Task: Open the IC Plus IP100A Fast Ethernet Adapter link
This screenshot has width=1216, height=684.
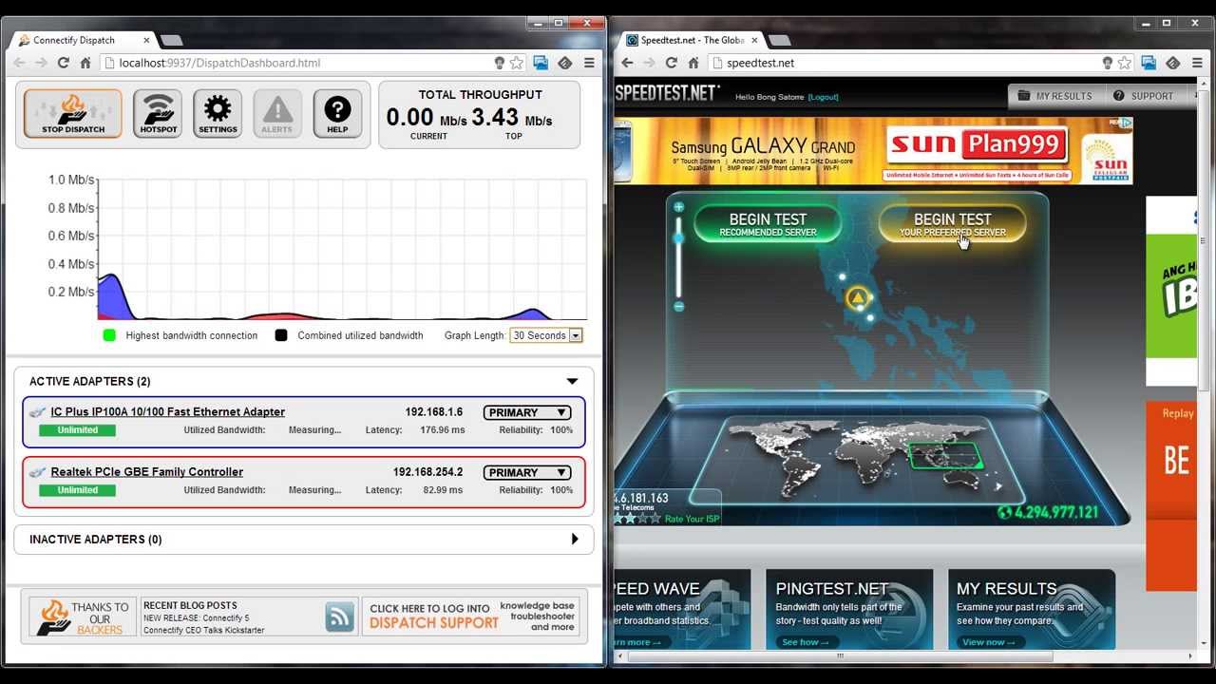Action: [x=168, y=411]
